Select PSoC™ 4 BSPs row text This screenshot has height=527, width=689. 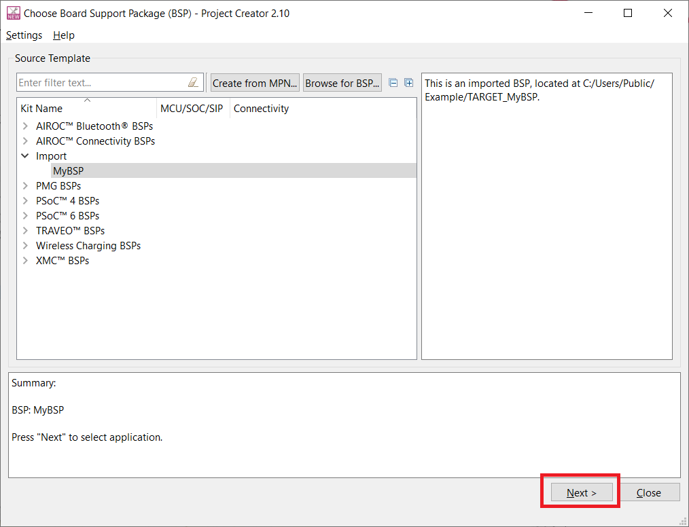point(68,201)
